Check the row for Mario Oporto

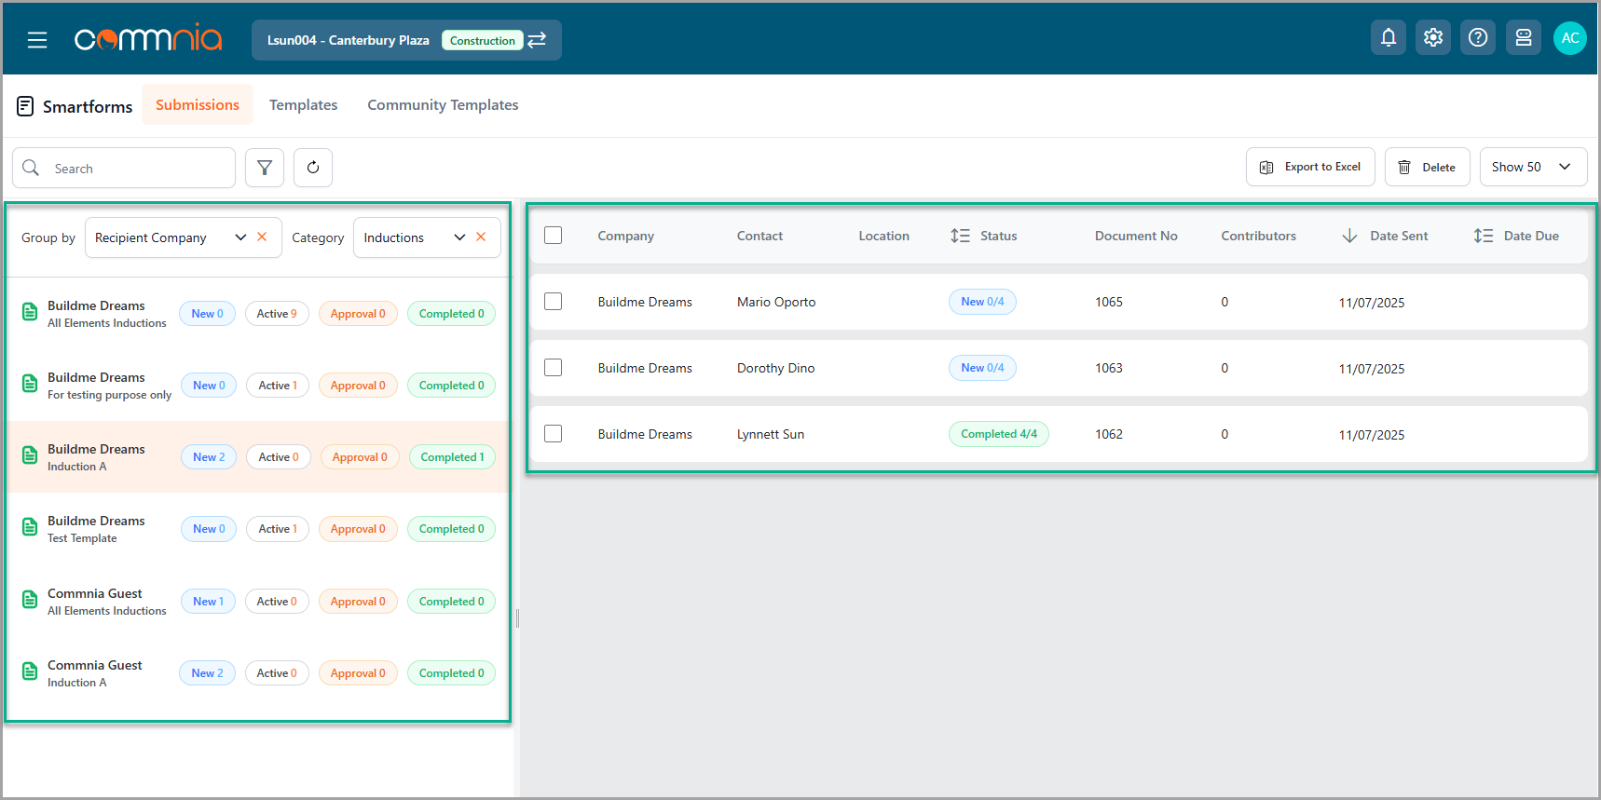click(x=554, y=302)
